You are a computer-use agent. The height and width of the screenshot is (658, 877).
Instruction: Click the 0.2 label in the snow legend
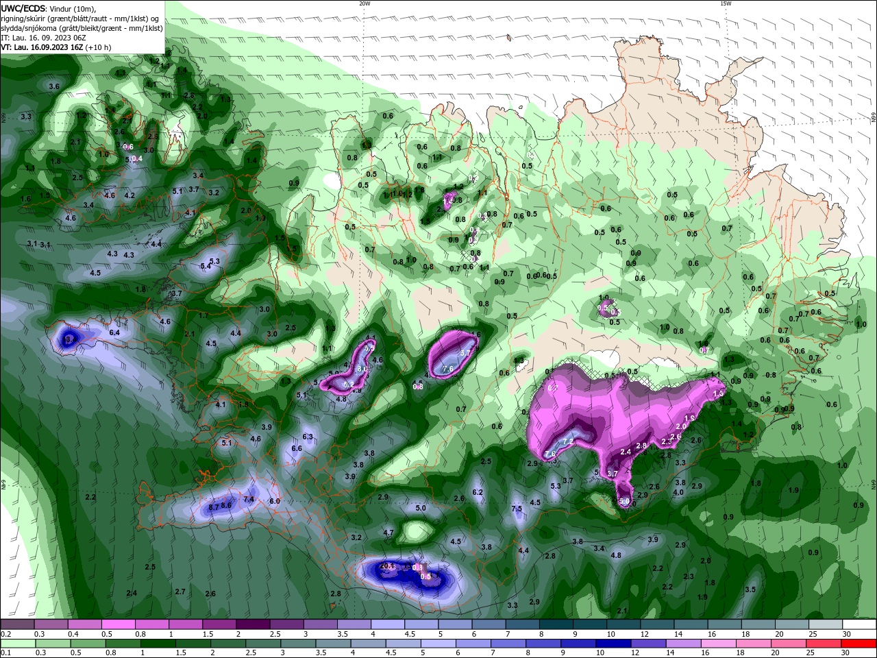pyautogui.click(x=6, y=634)
